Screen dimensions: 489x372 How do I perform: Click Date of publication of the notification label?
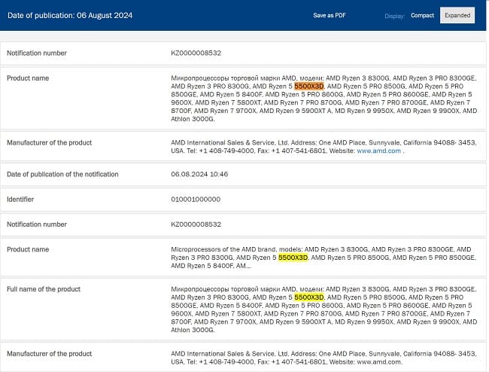(x=62, y=174)
